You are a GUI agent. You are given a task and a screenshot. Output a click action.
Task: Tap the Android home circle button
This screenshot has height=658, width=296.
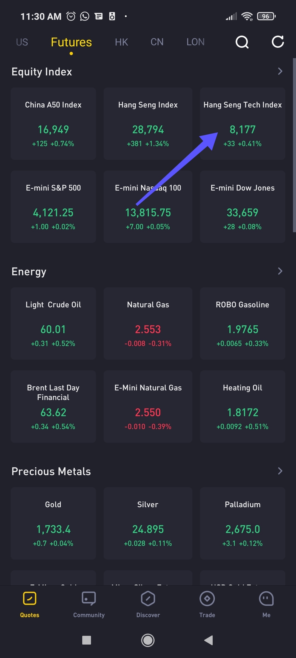coord(148,640)
